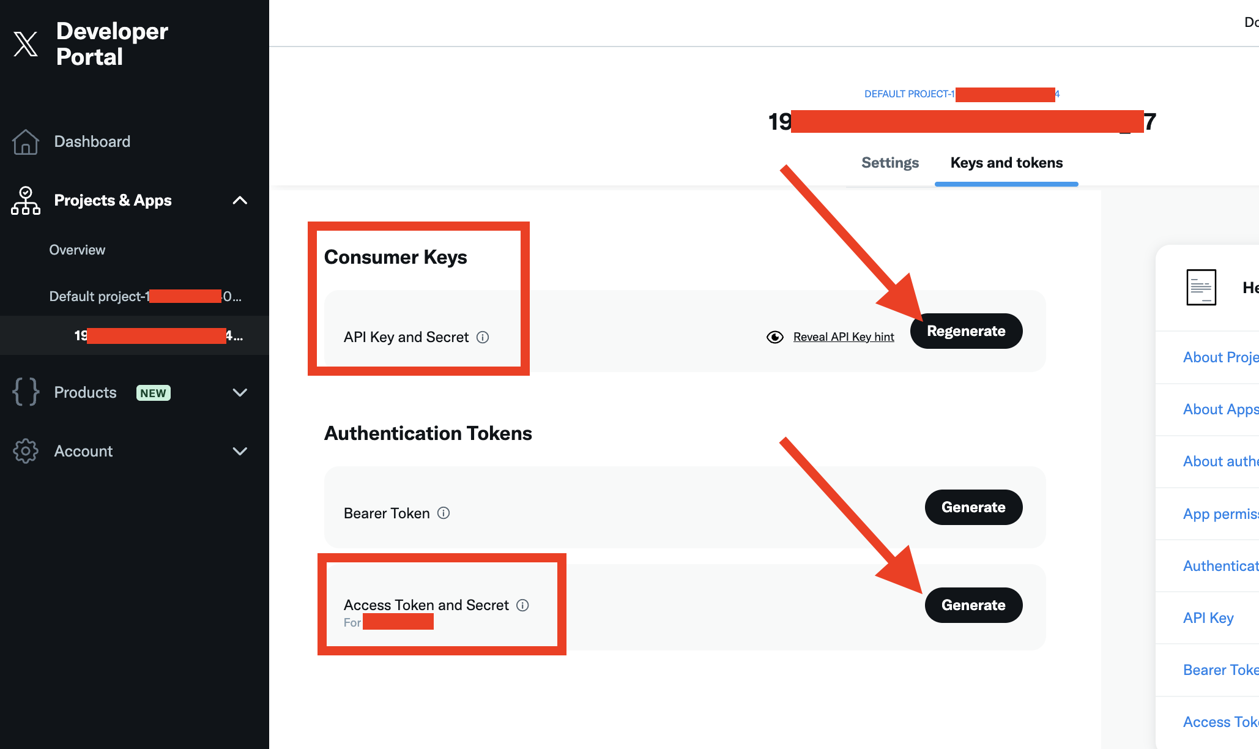The image size is (1259, 749).
Task: Generate the Bearer Token
Action: pyautogui.click(x=973, y=507)
